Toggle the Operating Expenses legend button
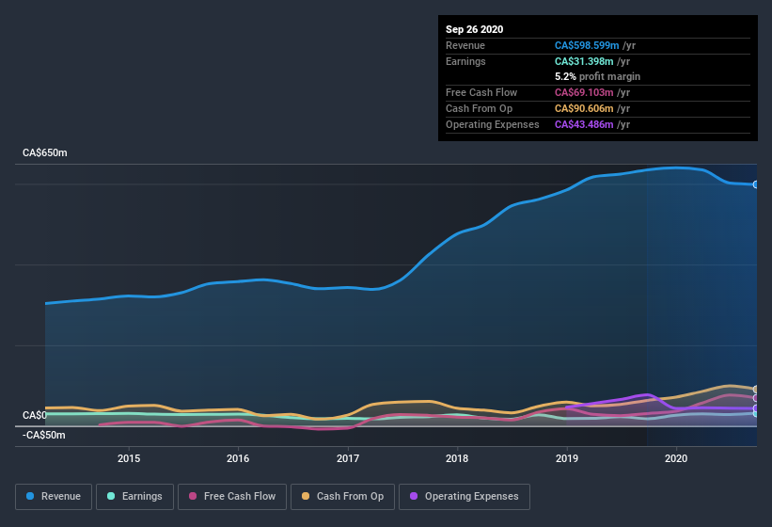This screenshot has width=772, height=527. coord(465,497)
